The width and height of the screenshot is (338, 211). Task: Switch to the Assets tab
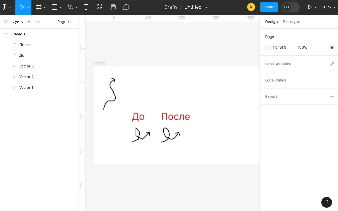(33, 22)
